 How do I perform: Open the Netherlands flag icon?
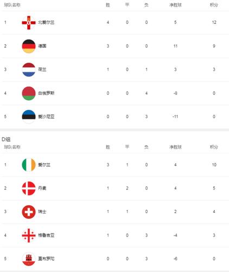[29, 70]
